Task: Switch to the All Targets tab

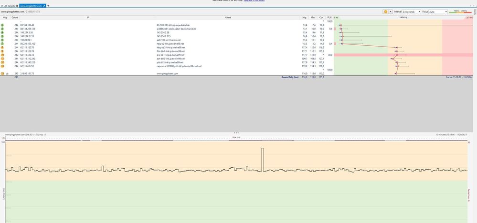Action: 9,6
